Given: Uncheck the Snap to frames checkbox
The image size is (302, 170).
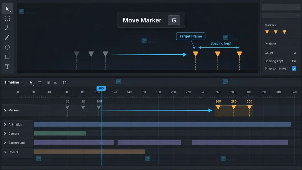Looking at the screenshot, I should pos(294,68).
